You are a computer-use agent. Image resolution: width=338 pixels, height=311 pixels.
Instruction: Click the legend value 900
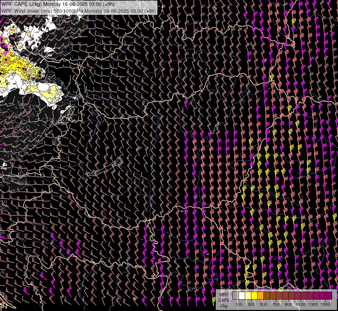(288, 304)
